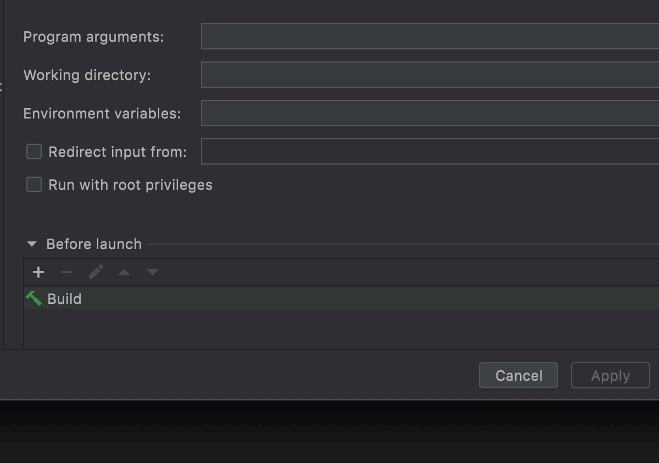659x463 pixels.
Task: Click the Program arguments label
Action: tap(93, 37)
